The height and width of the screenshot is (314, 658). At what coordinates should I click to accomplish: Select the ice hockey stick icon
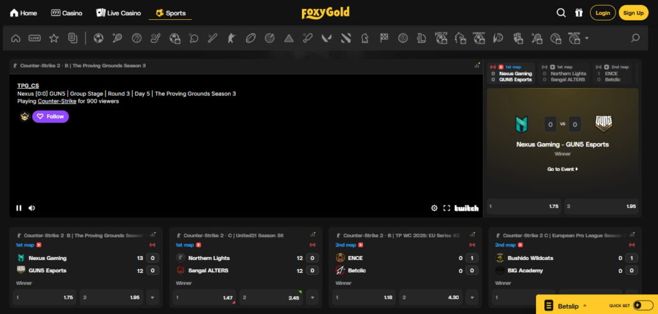tap(156, 38)
